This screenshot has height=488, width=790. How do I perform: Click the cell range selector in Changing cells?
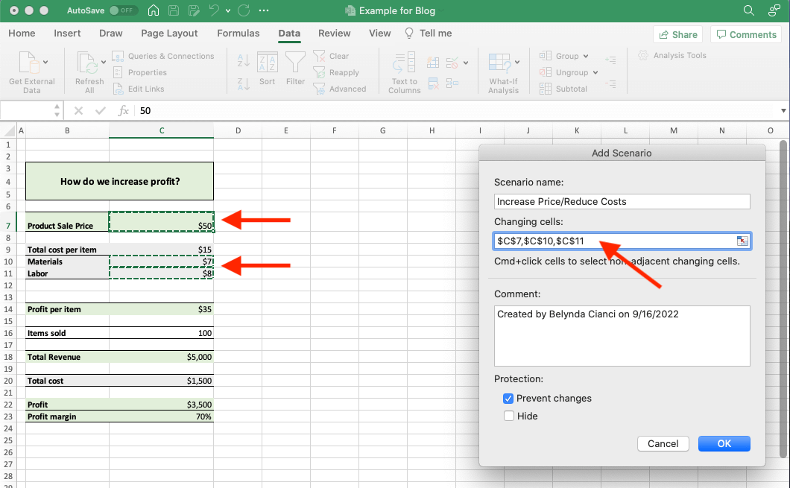742,241
